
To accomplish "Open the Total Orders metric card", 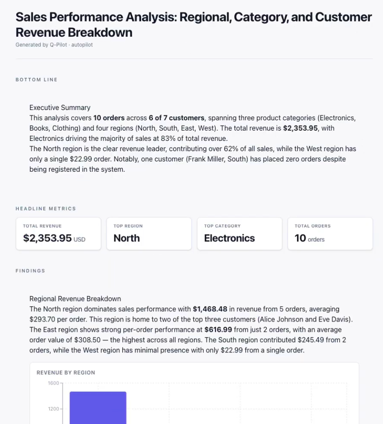I will [x=330, y=233].
